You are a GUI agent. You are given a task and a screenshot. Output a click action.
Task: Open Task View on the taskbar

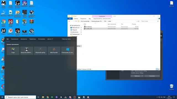pyautogui.click(x=38, y=97)
